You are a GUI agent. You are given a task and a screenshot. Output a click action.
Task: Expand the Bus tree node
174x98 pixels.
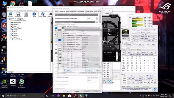[10, 26]
